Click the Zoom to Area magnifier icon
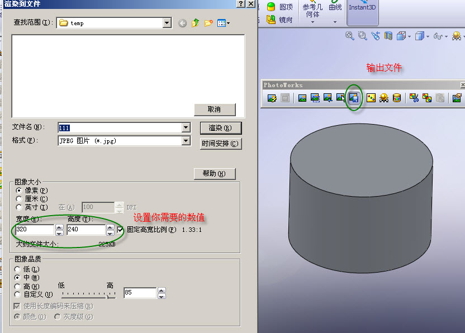 click(362, 36)
